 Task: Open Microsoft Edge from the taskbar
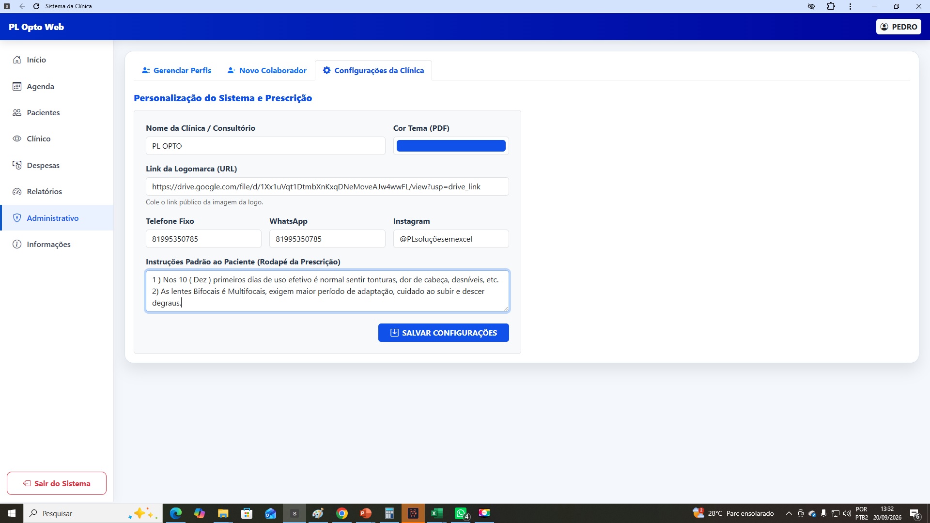pos(175,513)
